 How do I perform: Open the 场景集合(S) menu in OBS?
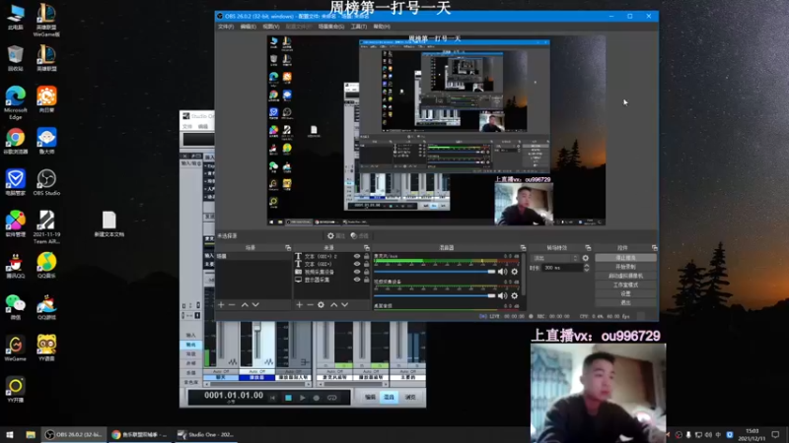[x=331, y=27]
